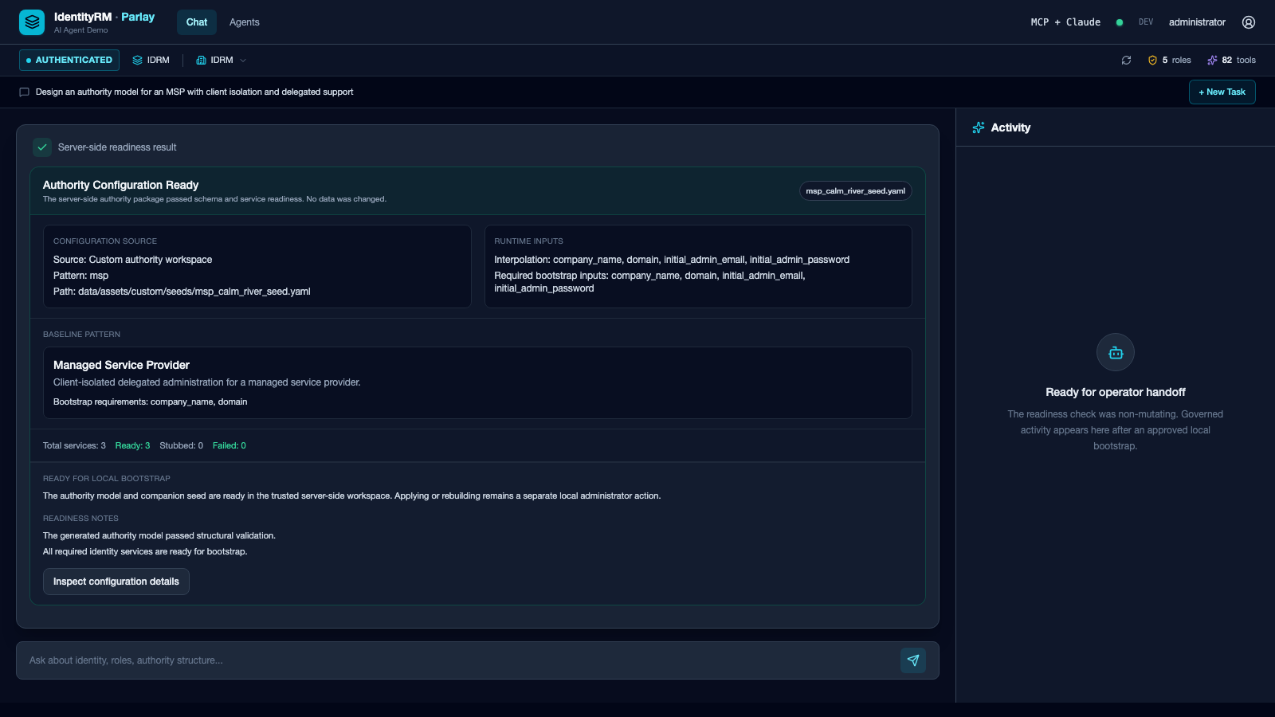
Task: Click the shield icon beside 5 roles
Action: click(1152, 61)
